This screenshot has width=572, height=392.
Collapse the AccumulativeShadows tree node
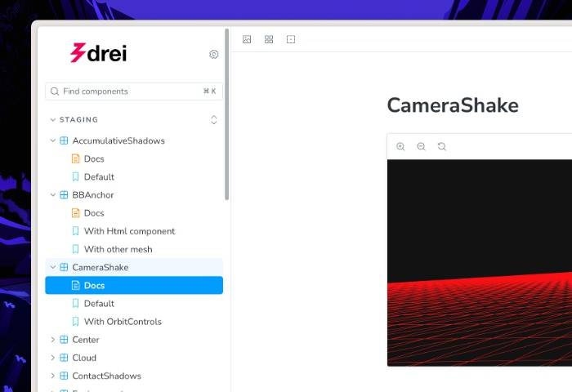coord(53,140)
